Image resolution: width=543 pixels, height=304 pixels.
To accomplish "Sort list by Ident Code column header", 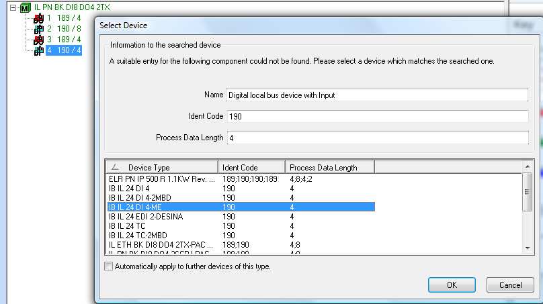I will click(x=251, y=167).
